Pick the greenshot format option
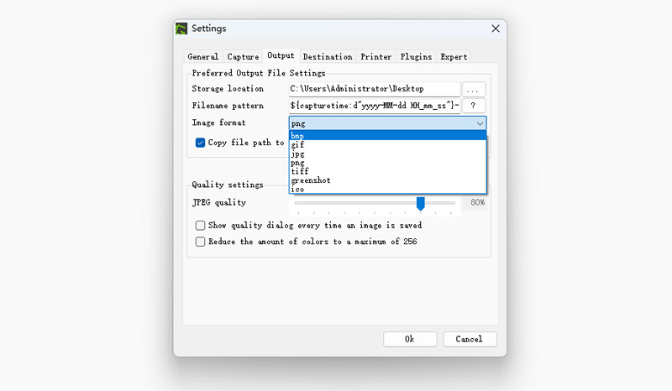Viewport: 672px width, 391px height. coord(312,180)
